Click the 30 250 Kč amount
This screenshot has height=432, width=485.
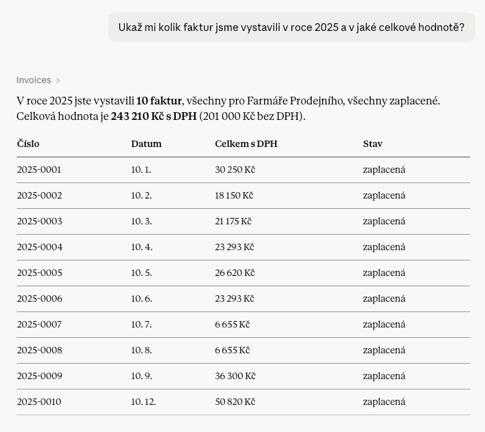235,170
